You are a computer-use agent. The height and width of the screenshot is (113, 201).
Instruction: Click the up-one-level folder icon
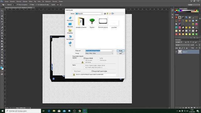coord(107,13)
